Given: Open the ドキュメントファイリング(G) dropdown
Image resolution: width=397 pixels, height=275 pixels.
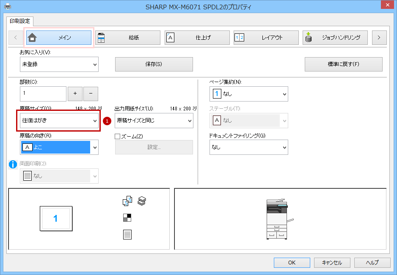Looking at the screenshot, I should tap(249, 147).
